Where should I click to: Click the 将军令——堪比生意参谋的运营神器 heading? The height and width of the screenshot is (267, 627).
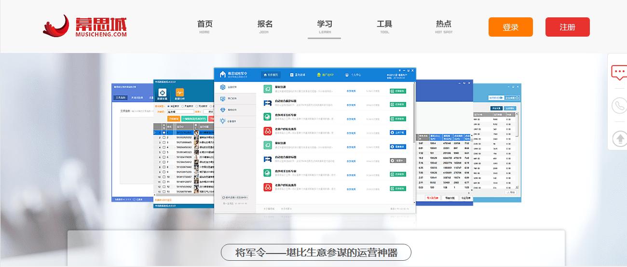[316, 252]
